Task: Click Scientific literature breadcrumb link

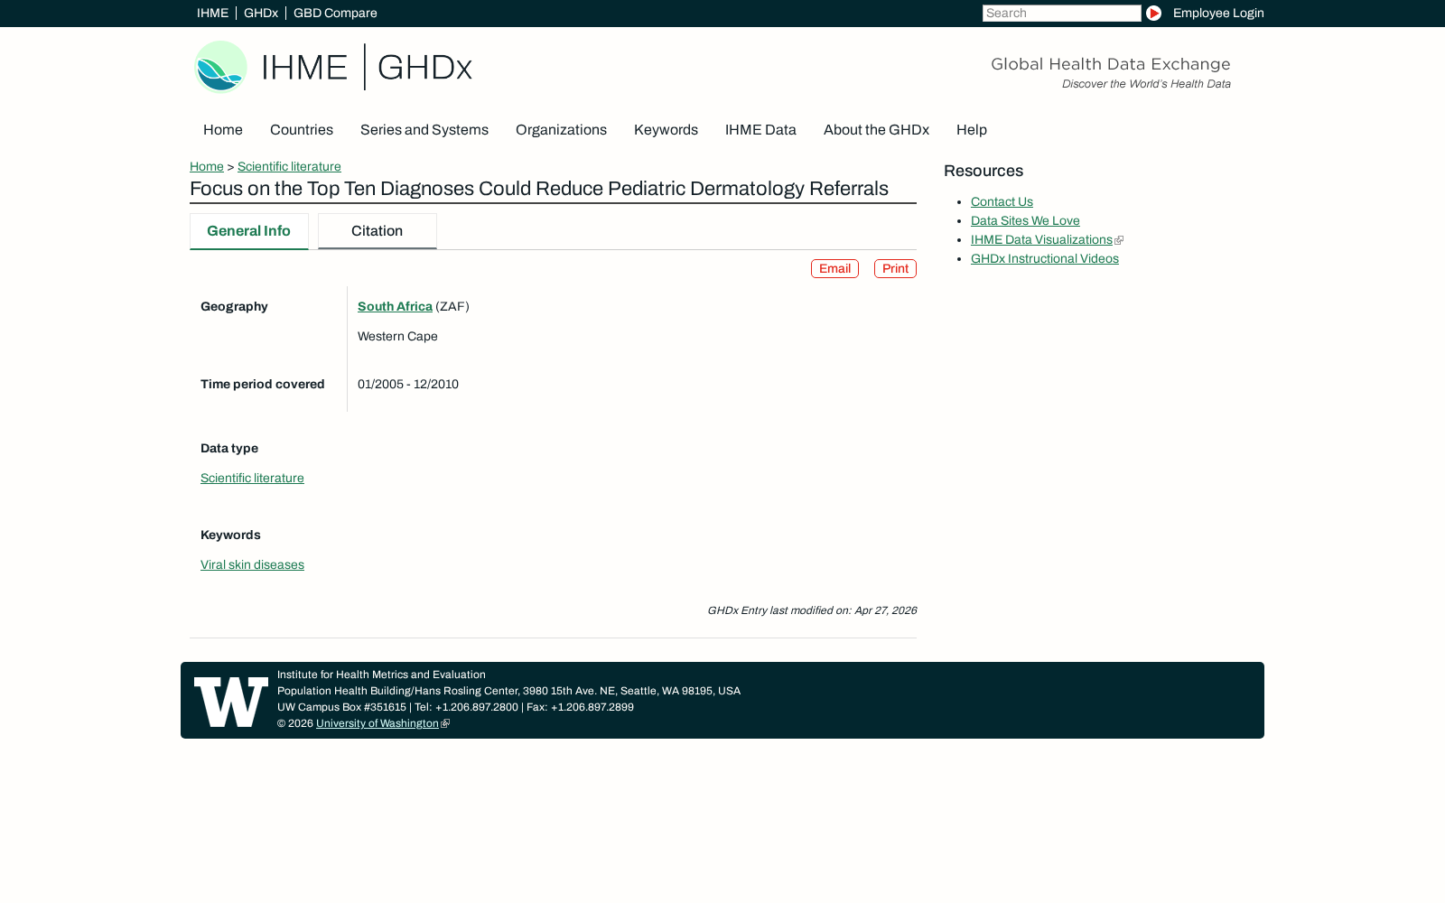Action: pyautogui.click(x=289, y=167)
